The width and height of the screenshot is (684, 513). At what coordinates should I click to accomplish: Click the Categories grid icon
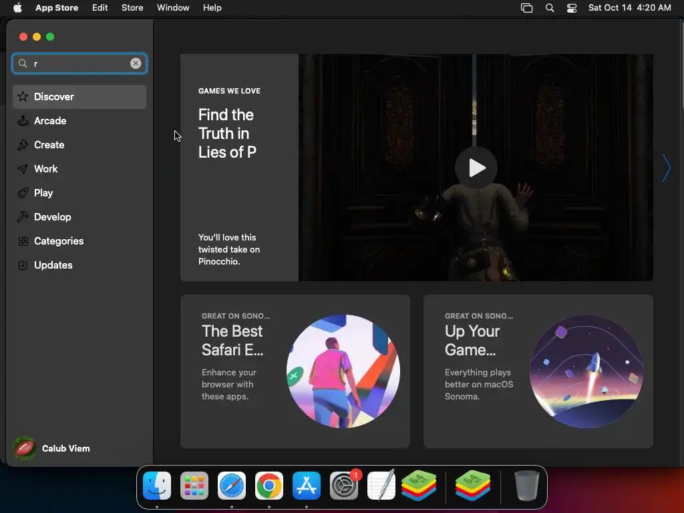click(x=23, y=240)
